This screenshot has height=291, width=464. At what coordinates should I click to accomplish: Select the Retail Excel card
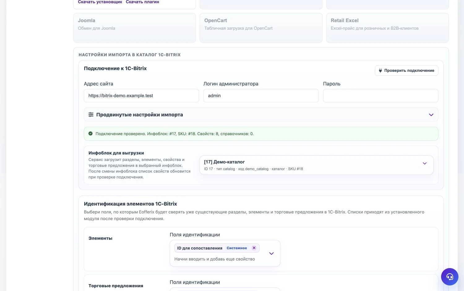click(x=387, y=28)
